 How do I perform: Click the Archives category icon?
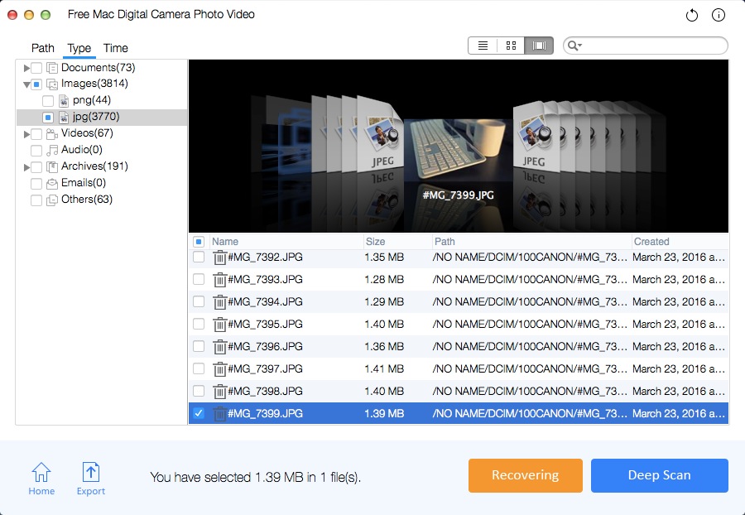(52, 167)
